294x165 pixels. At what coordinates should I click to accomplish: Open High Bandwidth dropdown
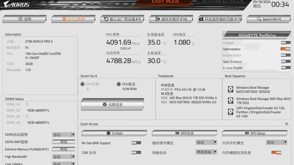[64, 157]
